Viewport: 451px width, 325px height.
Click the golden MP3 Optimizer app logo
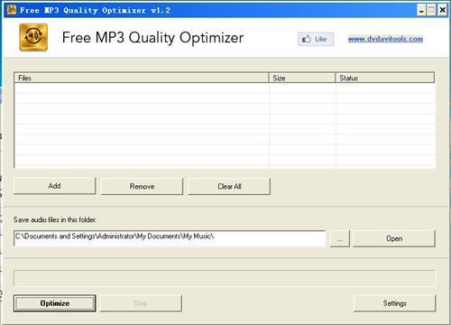tap(33, 37)
